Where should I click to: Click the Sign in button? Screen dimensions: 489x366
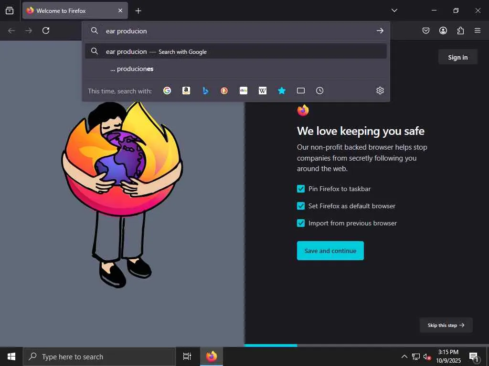tap(458, 57)
